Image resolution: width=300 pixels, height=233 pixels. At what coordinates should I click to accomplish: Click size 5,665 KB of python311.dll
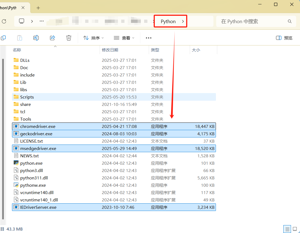coord(206,178)
